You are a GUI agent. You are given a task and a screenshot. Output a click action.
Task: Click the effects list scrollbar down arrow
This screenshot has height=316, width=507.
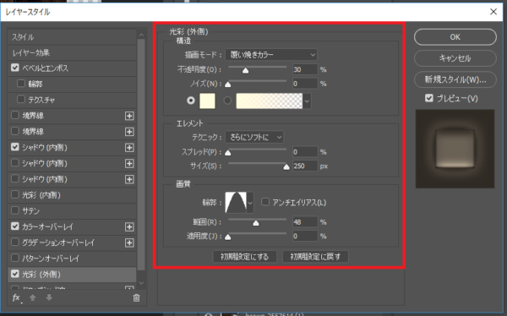[x=141, y=283]
